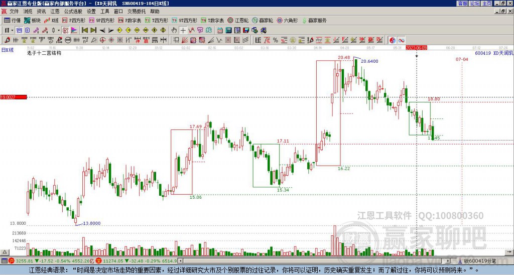Open the 交易委托 menu
Viewport: 514px width, 275px height.
point(137,12)
